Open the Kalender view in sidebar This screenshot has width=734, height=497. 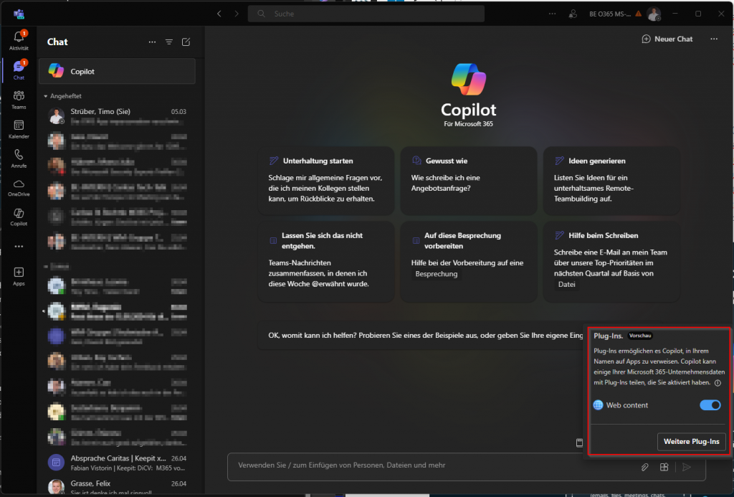click(x=19, y=129)
